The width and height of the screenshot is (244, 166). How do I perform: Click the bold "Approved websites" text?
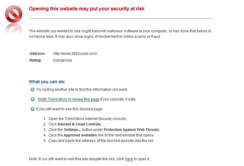(80, 135)
